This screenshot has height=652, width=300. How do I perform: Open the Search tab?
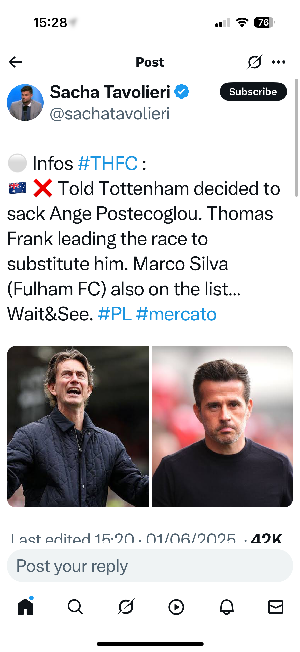click(x=75, y=607)
